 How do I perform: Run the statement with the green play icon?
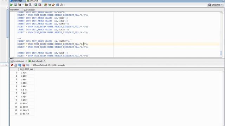pyautogui.click(x=12, y=5)
